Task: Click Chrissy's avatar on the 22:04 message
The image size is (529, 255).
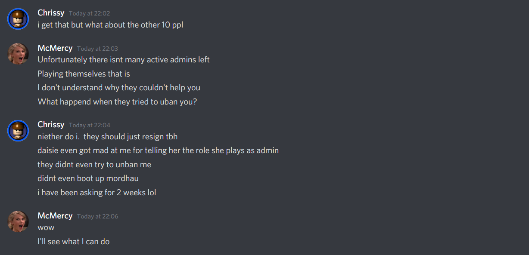Action: (x=18, y=131)
